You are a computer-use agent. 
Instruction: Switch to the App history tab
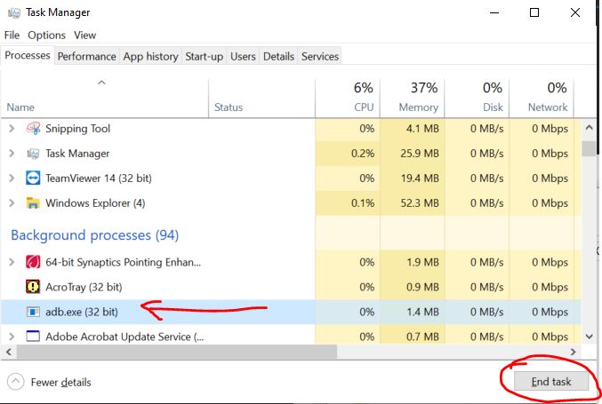pos(150,56)
